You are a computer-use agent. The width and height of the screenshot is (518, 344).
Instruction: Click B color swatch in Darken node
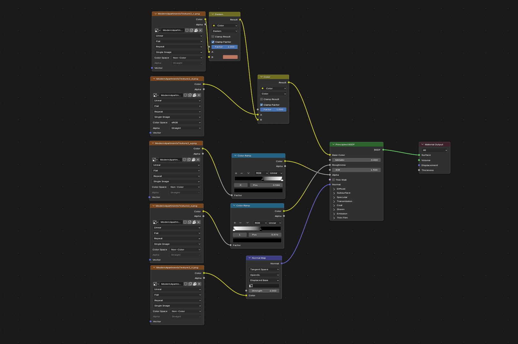[x=230, y=57]
